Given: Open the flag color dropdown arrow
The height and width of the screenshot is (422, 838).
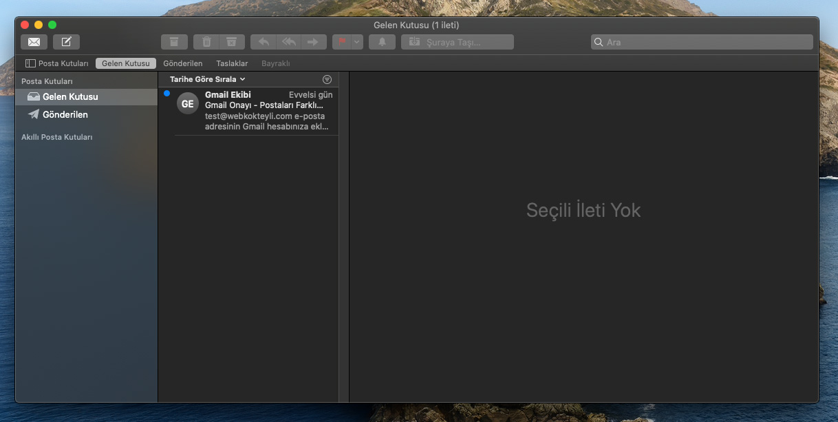Looking at the screenshot, I should (x=357, y=42).
